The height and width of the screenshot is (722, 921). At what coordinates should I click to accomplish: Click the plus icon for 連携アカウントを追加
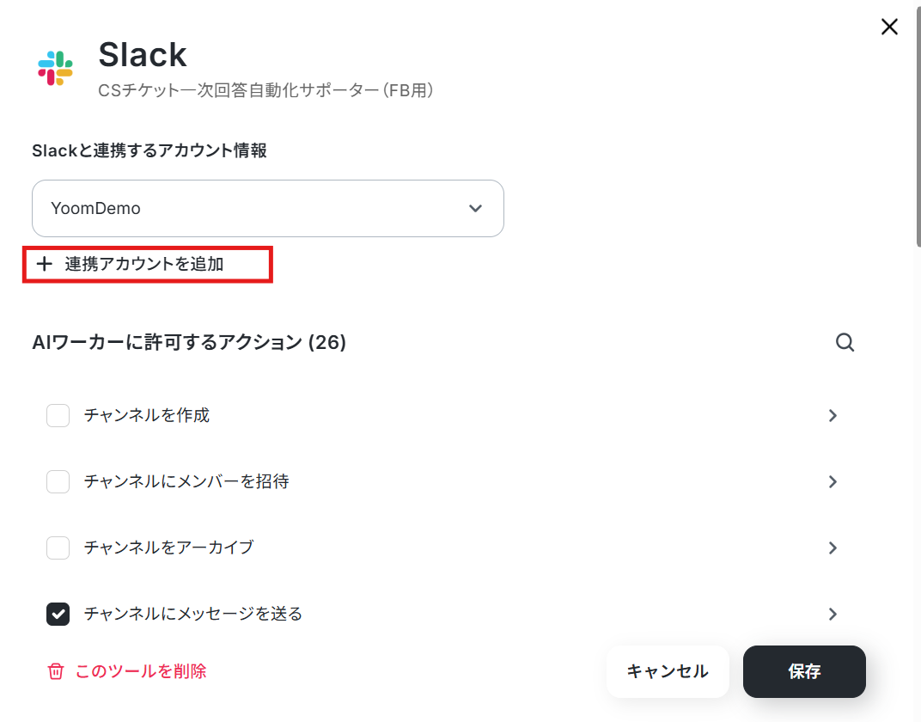coord(44,264)
